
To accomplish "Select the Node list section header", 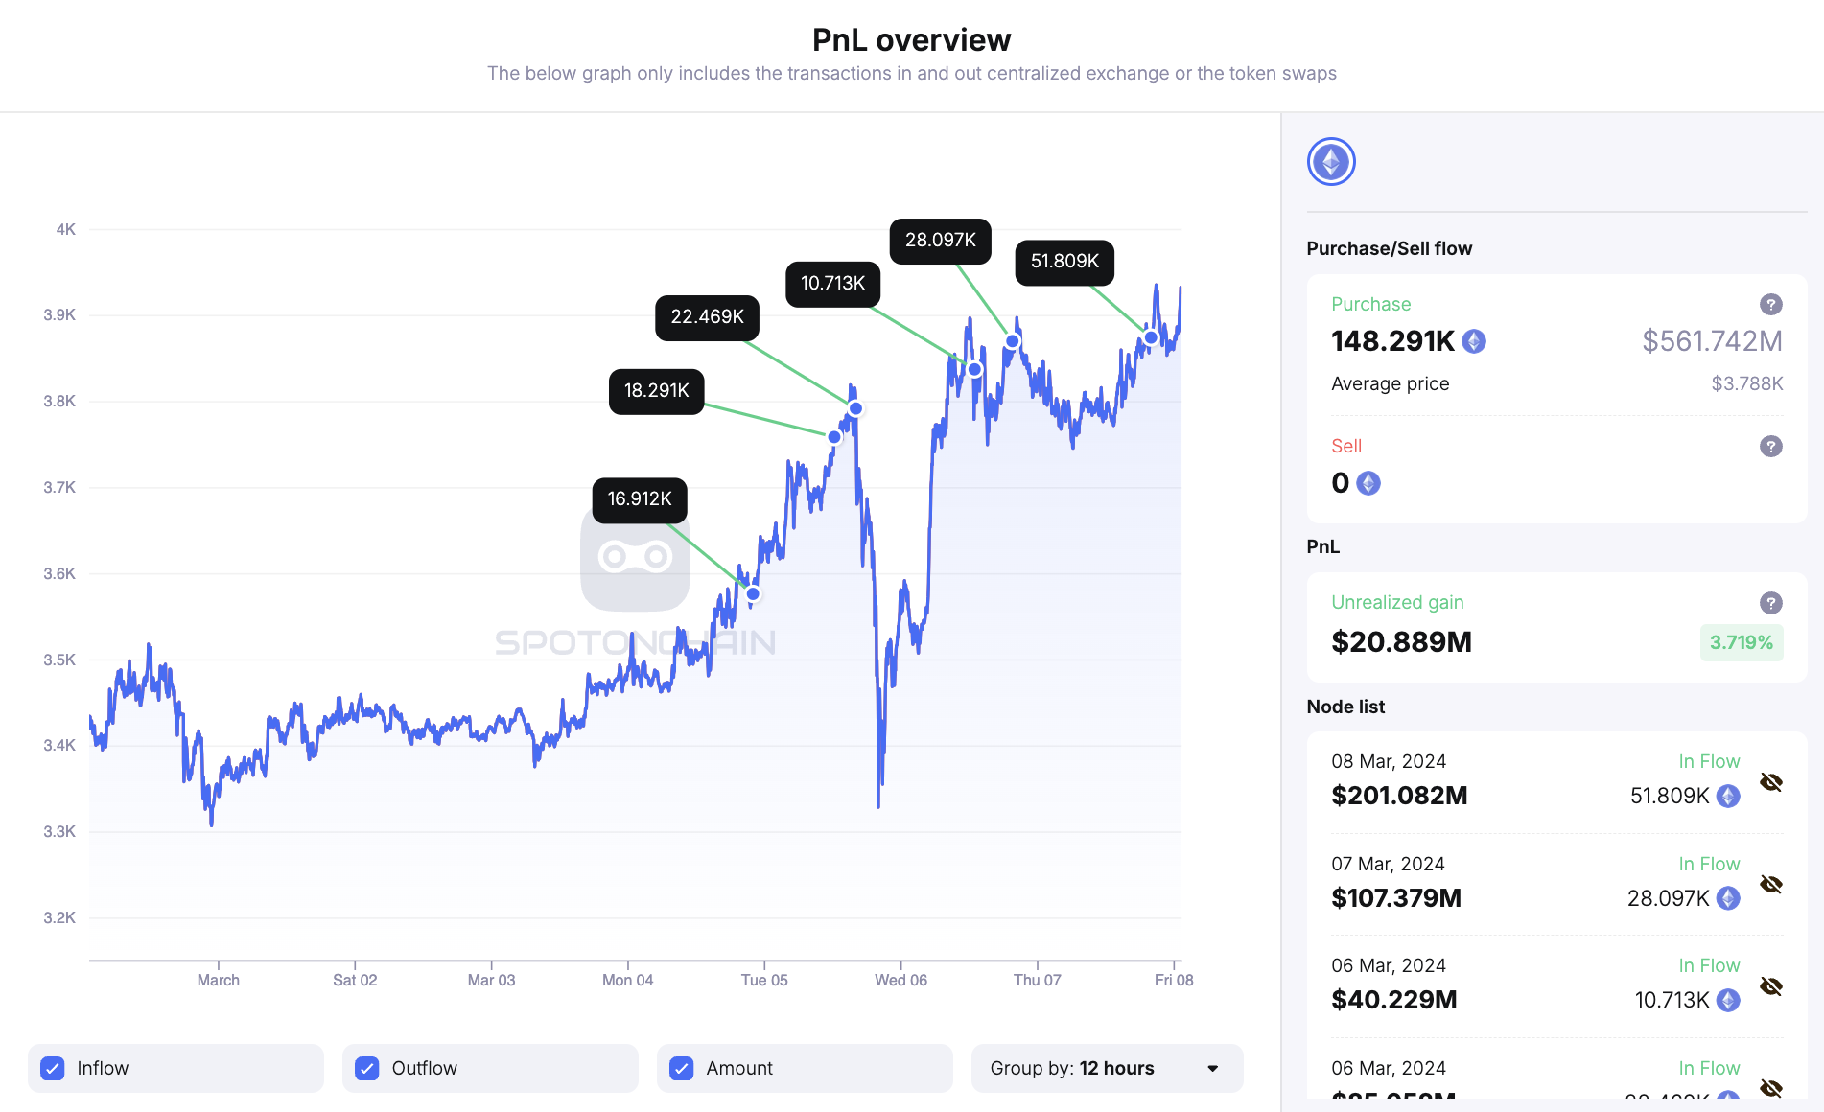I will (x=1345, y=707).
